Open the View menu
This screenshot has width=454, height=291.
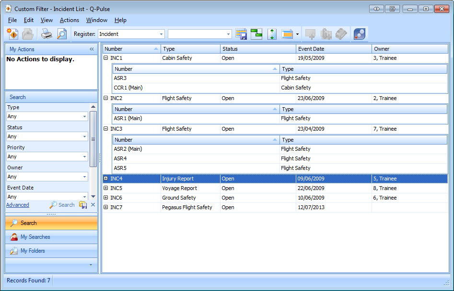tap(47, 20)
